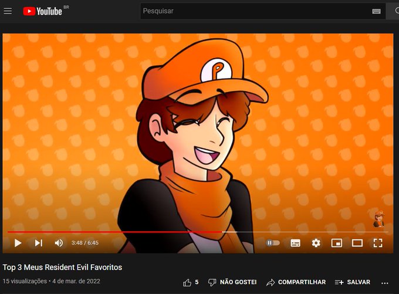Play the video
The image size is (399, 294).
pyautogui.click(x=18, y=243)
